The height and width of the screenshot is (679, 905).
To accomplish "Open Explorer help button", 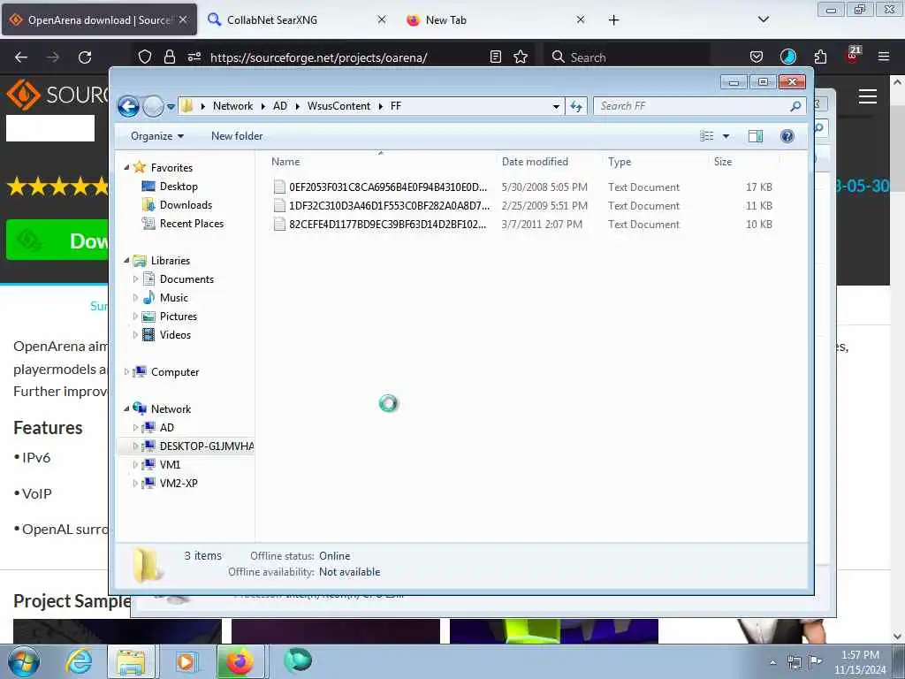I will (787, 136).
